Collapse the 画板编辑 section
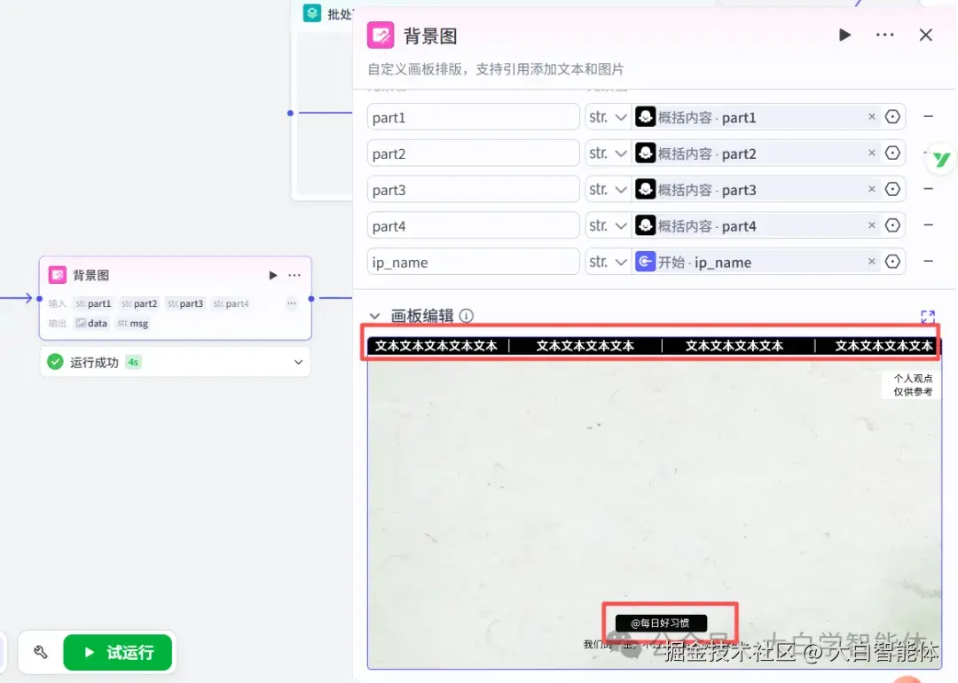 tap(373, 315)
